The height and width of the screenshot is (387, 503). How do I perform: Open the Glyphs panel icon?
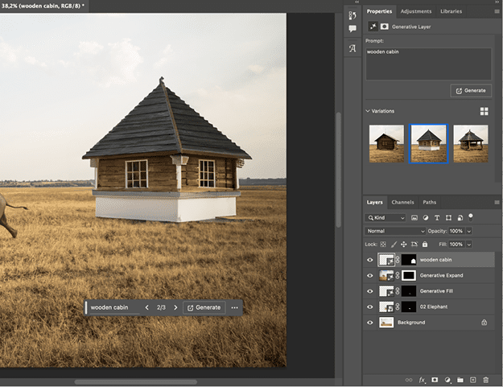[353, 48]
